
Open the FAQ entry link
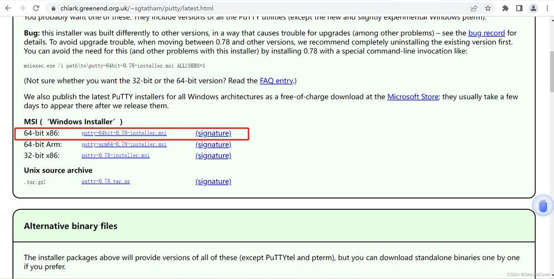(x=276, y=80)
